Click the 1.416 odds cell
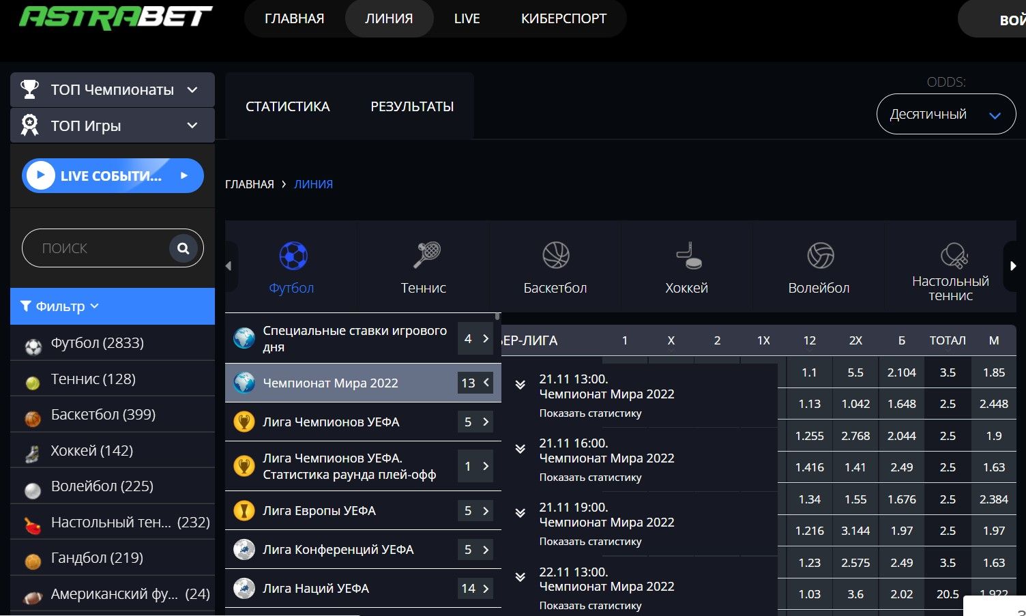 point(810,467)
